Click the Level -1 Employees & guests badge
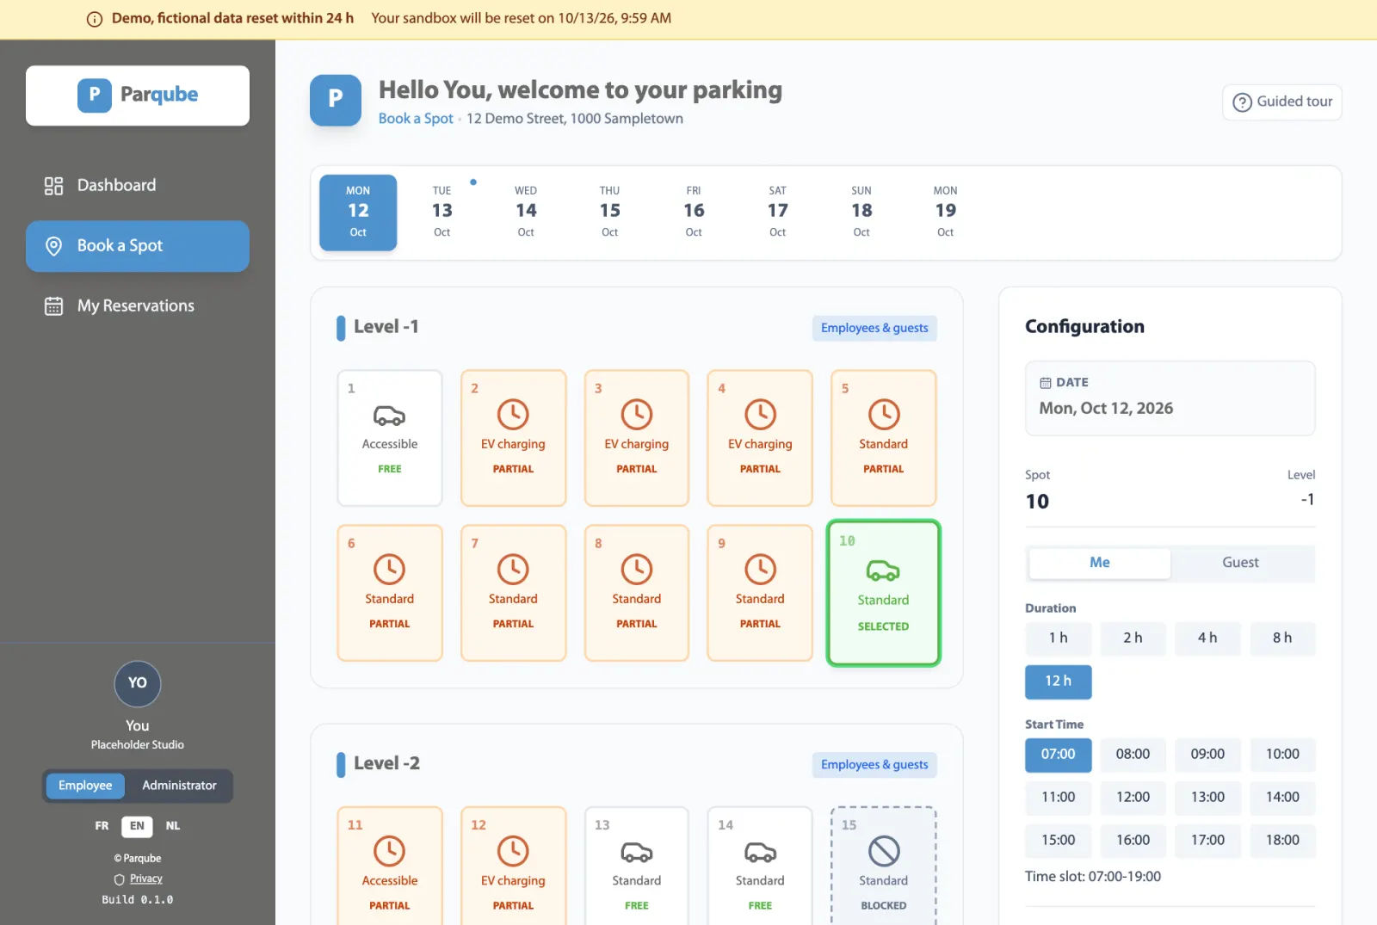The height and width of the screenshot is (925, 1377). [x=874, y=328]
